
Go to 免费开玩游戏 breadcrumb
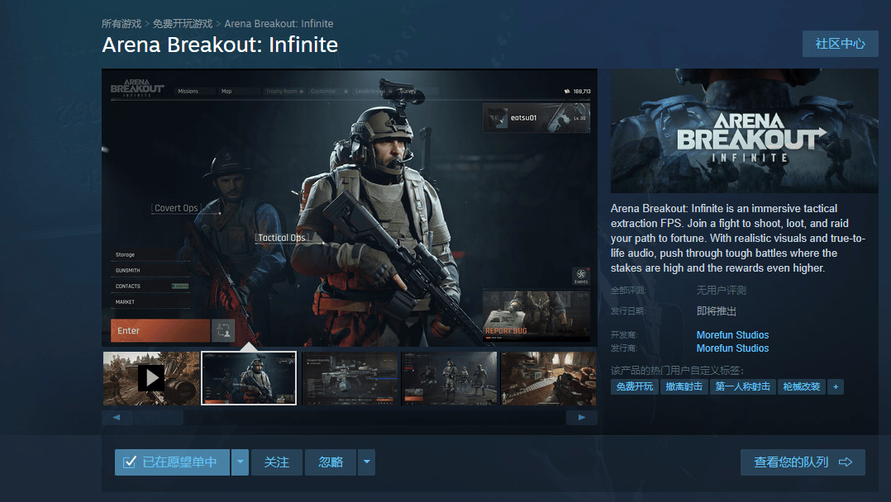pos(183,24)
